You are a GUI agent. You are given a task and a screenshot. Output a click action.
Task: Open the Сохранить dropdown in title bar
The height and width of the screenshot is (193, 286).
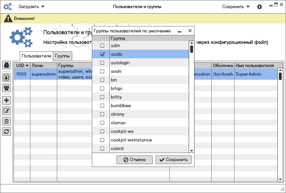(236, 7)
